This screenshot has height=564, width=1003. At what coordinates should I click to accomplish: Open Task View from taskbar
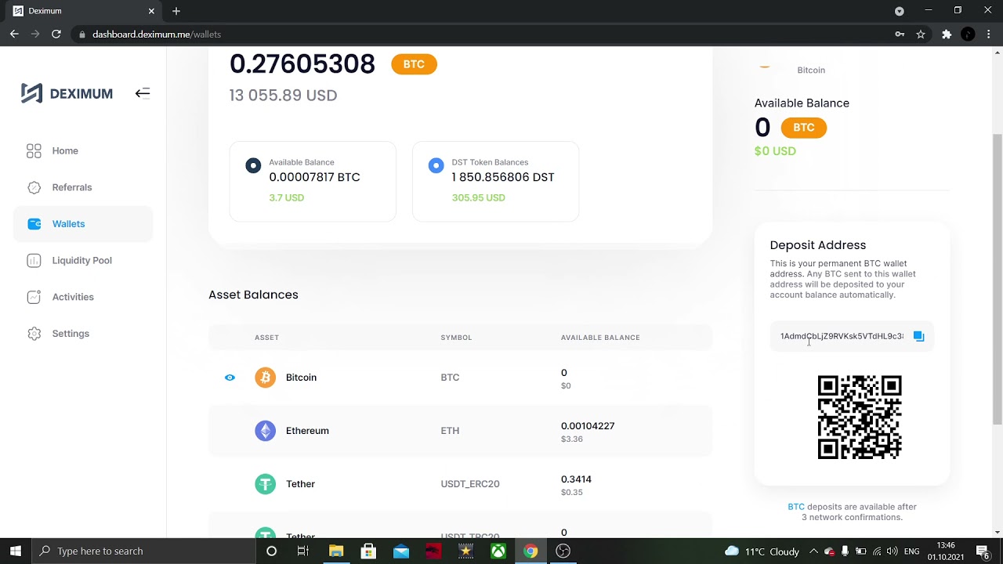(x=303, y=551)
